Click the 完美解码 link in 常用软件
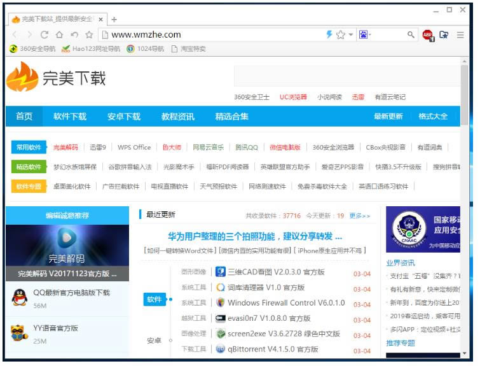 click(65, 148)
